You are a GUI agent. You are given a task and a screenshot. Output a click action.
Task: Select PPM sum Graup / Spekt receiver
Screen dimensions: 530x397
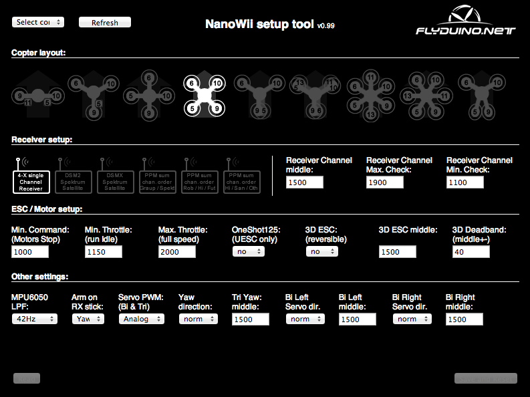point(157,176)
